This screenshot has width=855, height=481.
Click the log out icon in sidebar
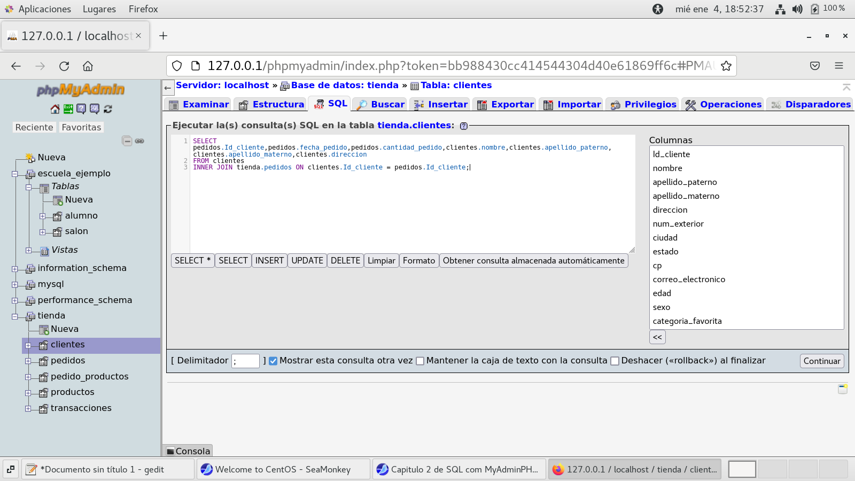68,109
